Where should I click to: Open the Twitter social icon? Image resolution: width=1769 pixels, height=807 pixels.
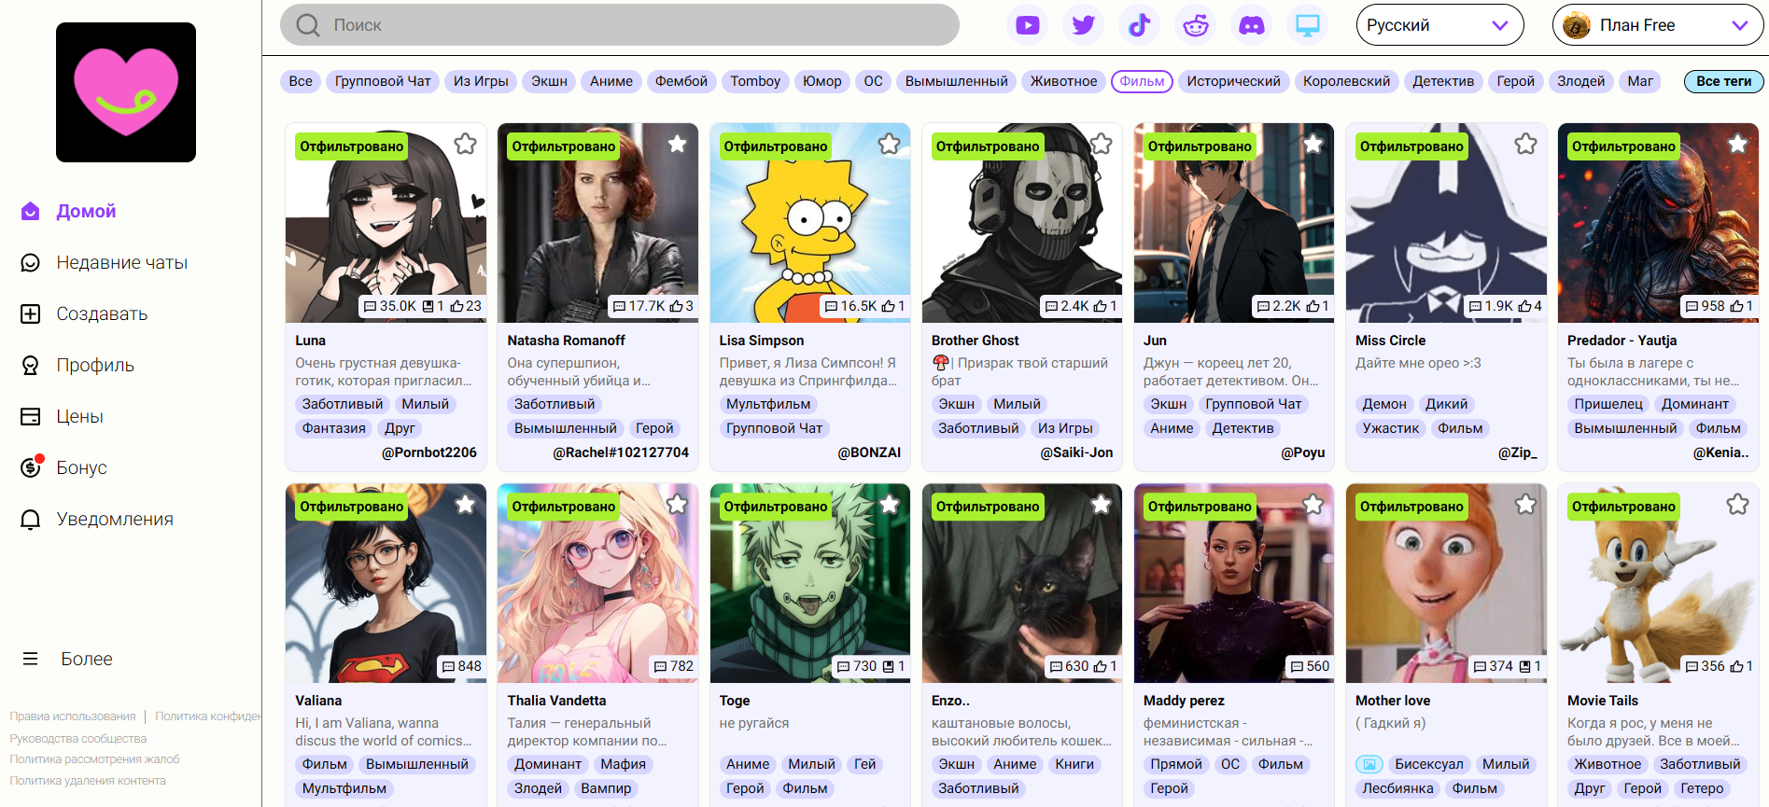(x=1084, y=25)
